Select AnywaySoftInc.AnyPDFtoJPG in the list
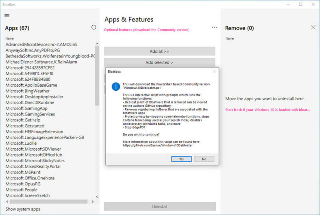This screenshot has width=320, height=215. pos(33,50)
